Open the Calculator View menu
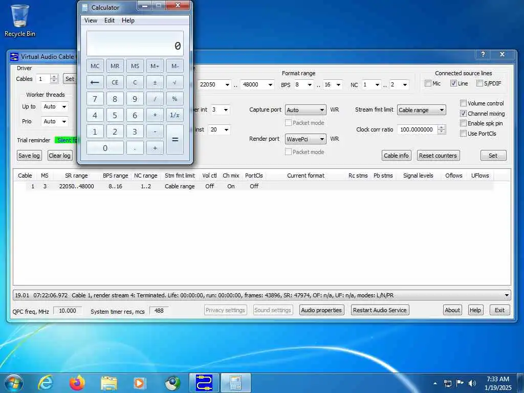The height and width of the screenshot is (393, 524). pos(91,20)
